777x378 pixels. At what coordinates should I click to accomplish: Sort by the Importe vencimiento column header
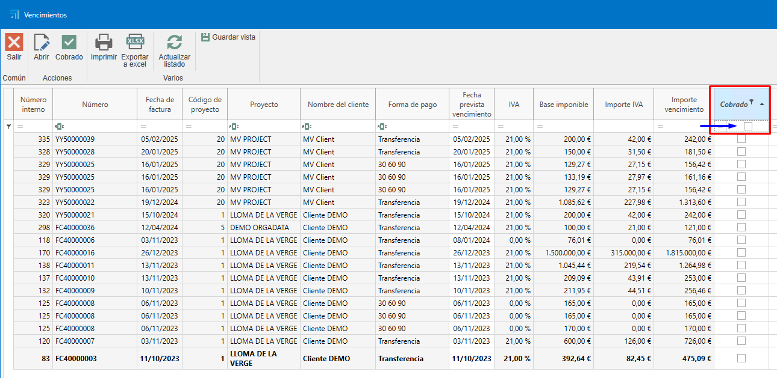[684, 104]
